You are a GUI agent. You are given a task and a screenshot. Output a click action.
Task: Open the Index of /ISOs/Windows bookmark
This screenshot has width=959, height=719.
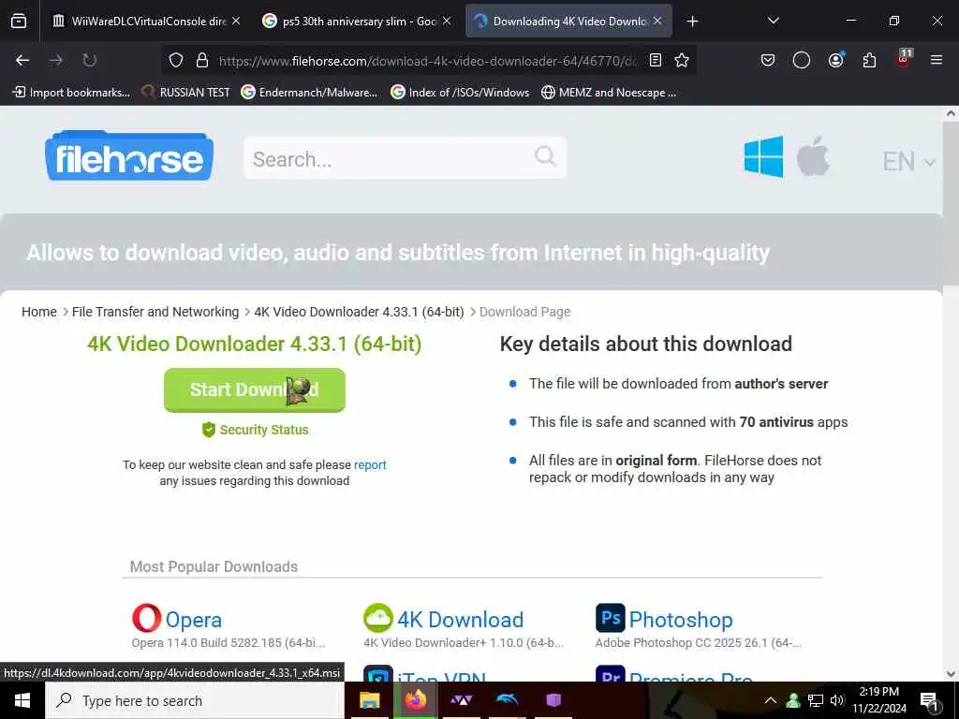click(460, 93)
